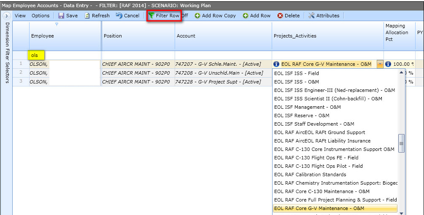
Task: Select 'EOL ISF Reserve - O&M' option
Action: click(335, 116)
